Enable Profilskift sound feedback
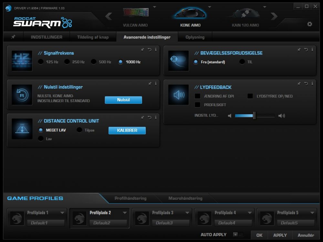This screenshot has height=242, width=323. coord(198,105)
